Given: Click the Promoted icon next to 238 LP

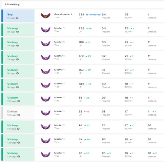Looking at the screenshot, I should [x=87, y=14].
